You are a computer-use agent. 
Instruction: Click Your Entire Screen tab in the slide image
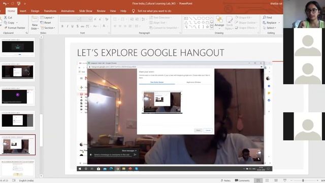[x=157, y=82]
